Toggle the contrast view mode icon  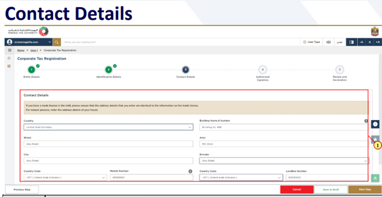pos(351,42)
